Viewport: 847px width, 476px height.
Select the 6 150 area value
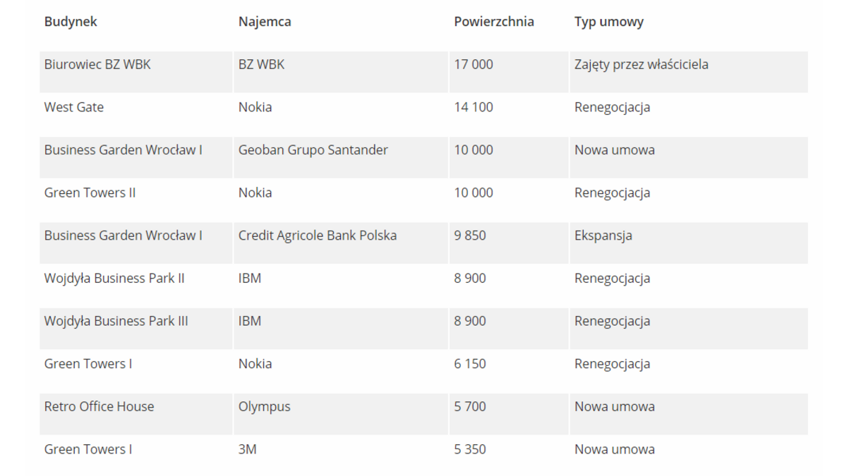coord(470,364)
